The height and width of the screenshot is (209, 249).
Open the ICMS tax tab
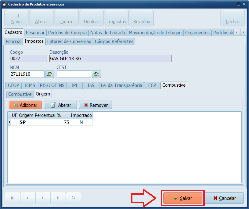[30, 85]
